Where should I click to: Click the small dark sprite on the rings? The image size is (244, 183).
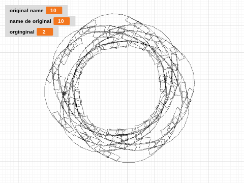64,94
